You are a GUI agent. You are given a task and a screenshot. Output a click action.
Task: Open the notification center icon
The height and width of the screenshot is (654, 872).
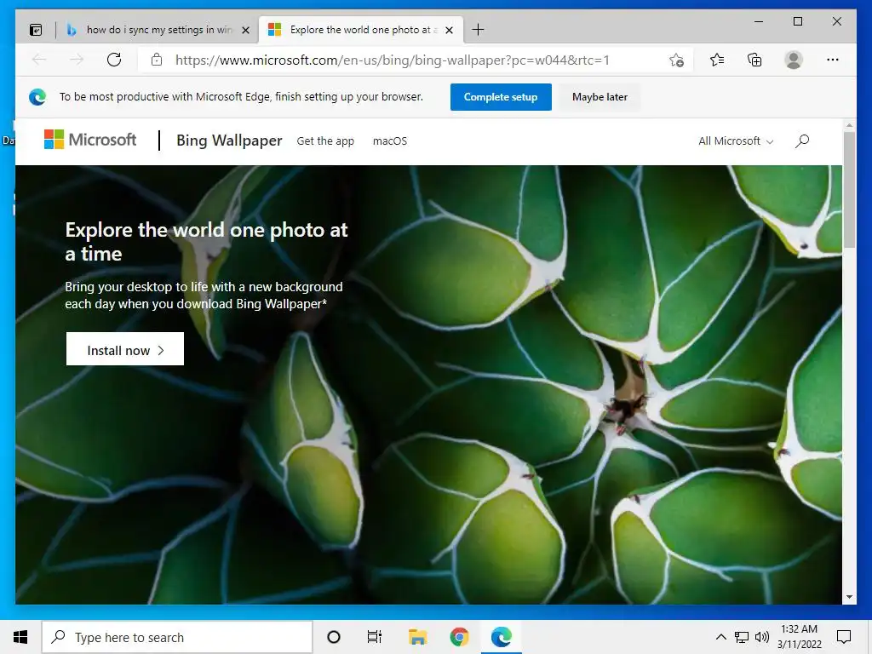pos(844,637)
